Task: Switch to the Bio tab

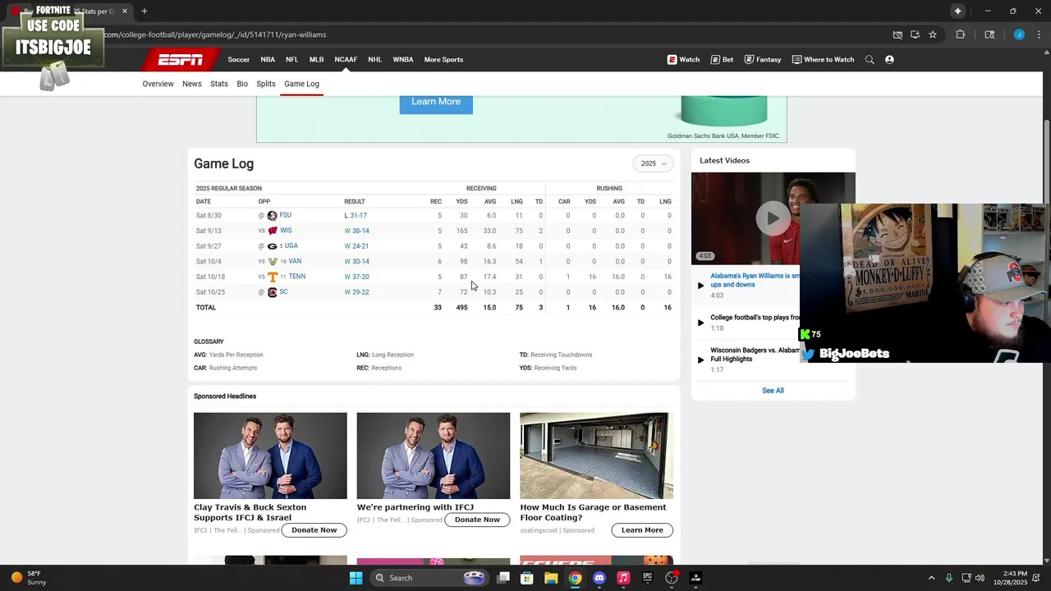Action: click(242, 84)
